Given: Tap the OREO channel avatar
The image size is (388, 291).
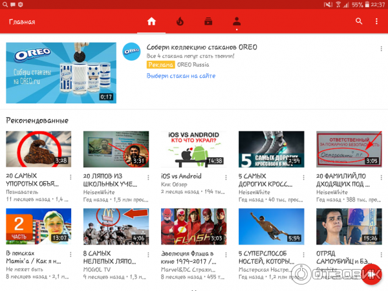Looking at the screenshot, I should point(132,52).
